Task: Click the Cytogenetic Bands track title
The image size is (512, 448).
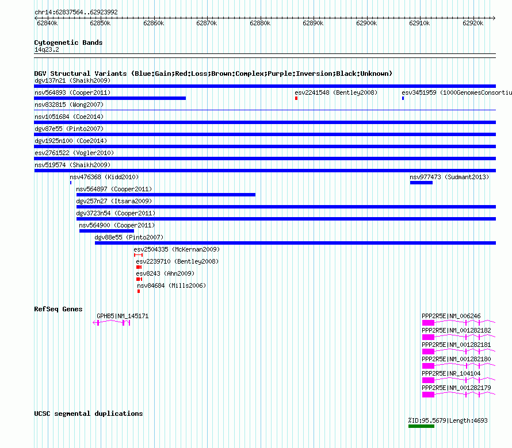Action: (68, 43)
